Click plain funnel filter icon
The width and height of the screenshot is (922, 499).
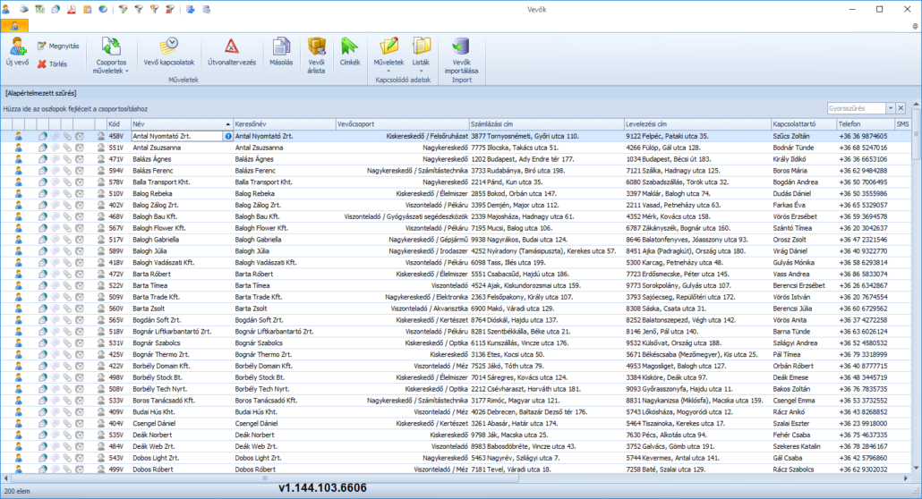point(139,10)
